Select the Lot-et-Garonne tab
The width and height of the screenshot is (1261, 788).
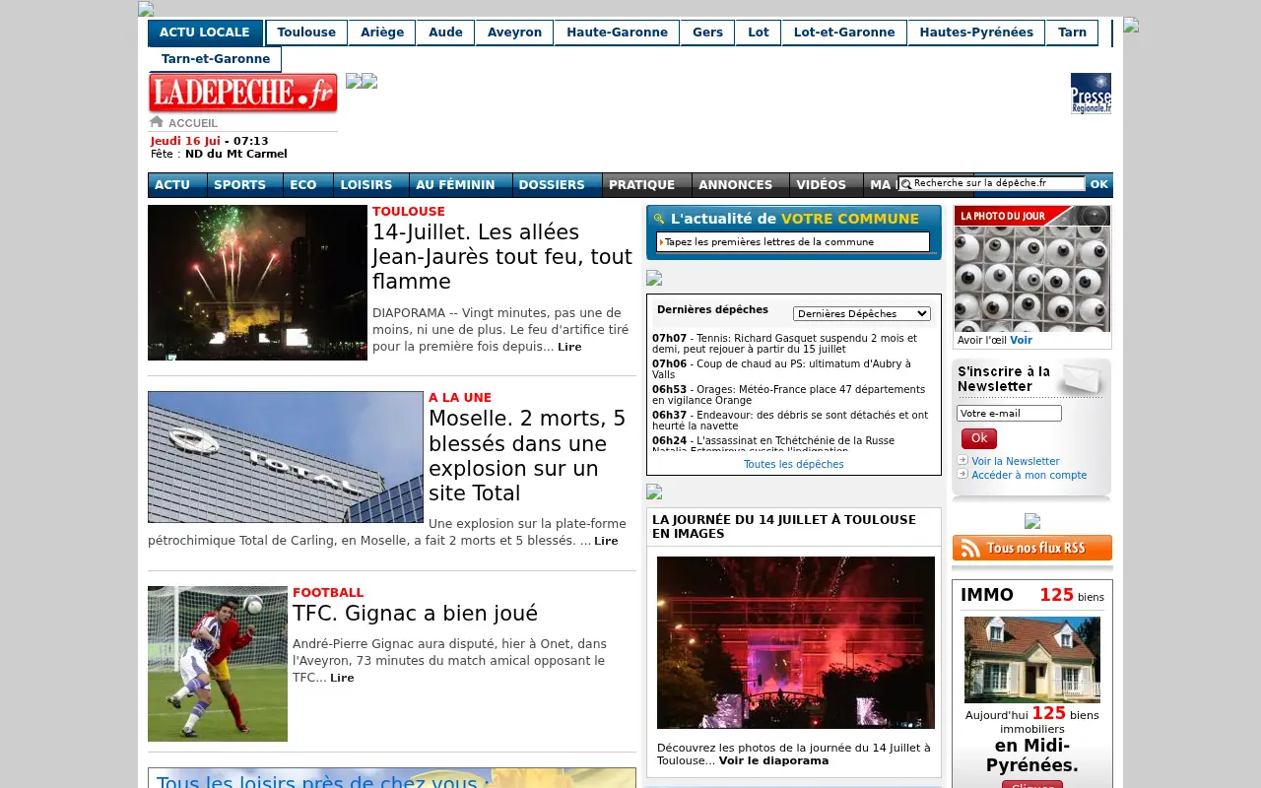click(844, 33)
